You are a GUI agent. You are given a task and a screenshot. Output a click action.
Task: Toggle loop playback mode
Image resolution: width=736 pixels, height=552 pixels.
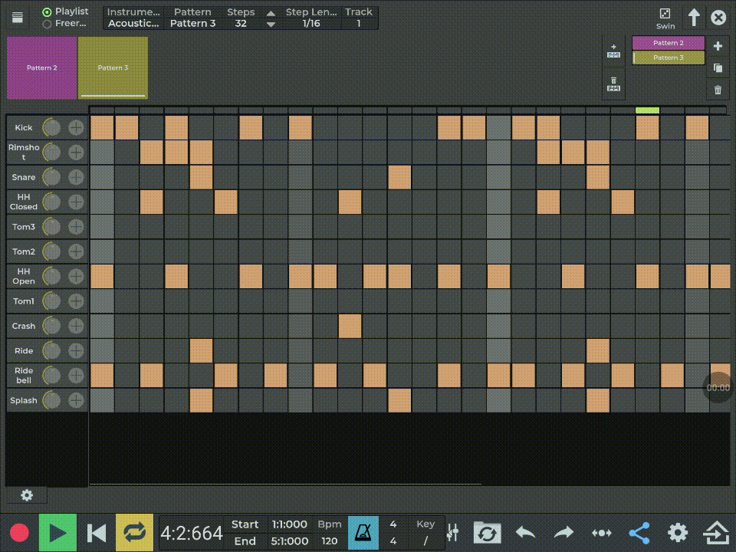(x=133, y=532)
